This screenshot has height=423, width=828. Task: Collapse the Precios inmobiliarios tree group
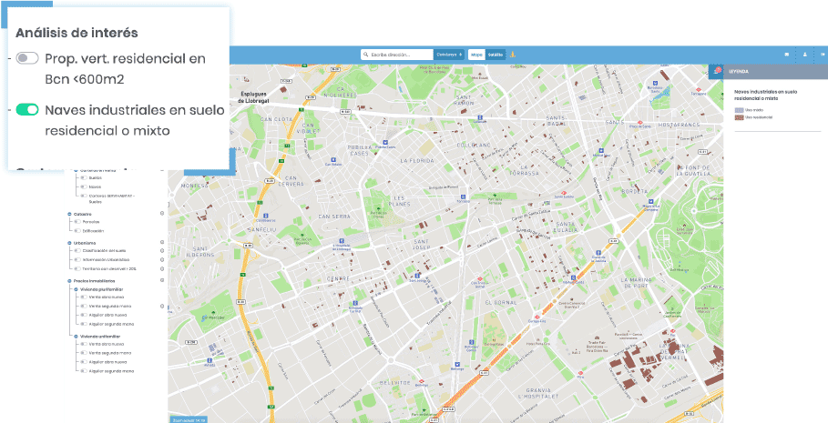point(69,281)
